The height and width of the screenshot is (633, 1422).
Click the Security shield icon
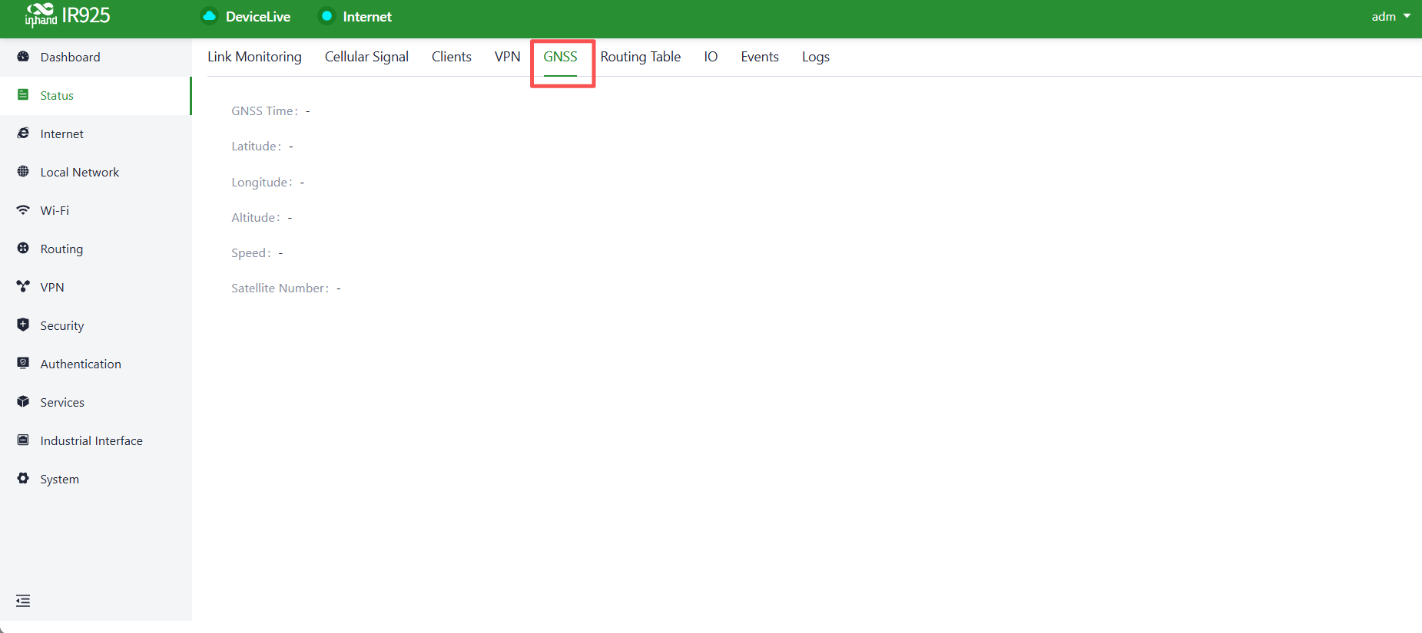tap(23, 325)
